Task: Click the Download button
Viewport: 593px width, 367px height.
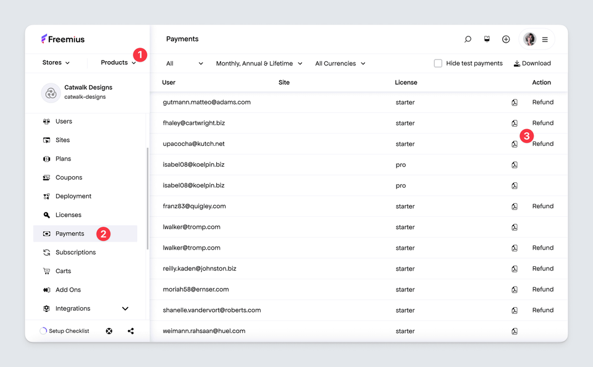Action: [x=532, y=64]
